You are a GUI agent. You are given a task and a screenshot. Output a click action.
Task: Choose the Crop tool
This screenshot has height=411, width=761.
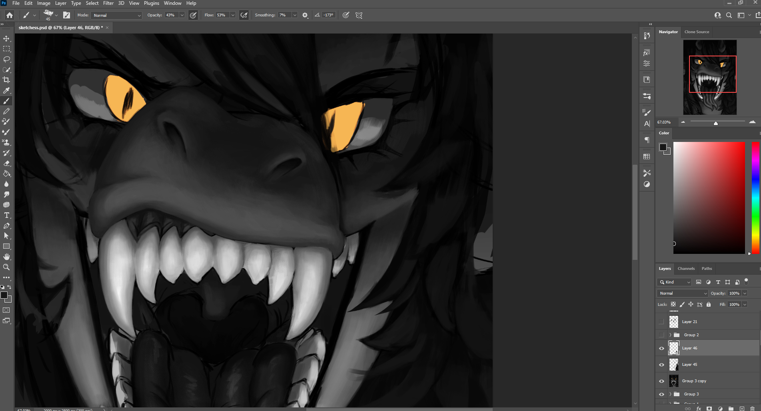pos(6,80)
